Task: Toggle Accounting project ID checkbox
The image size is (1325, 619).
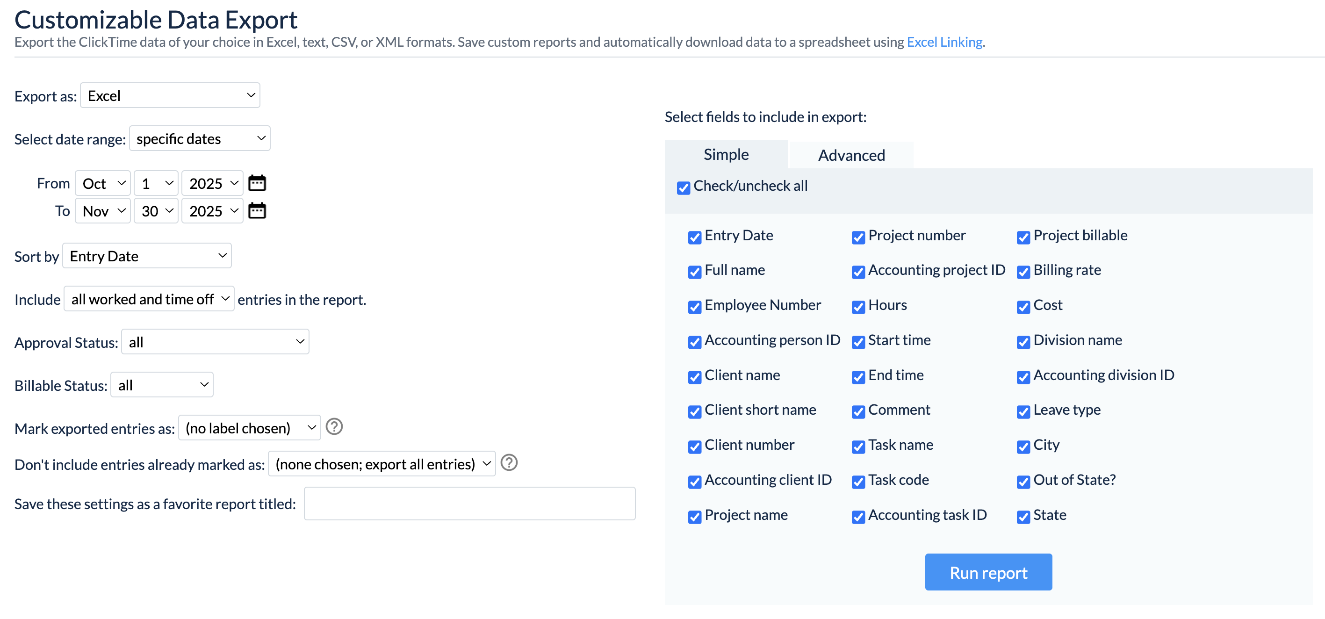Action: pos(858,272)
